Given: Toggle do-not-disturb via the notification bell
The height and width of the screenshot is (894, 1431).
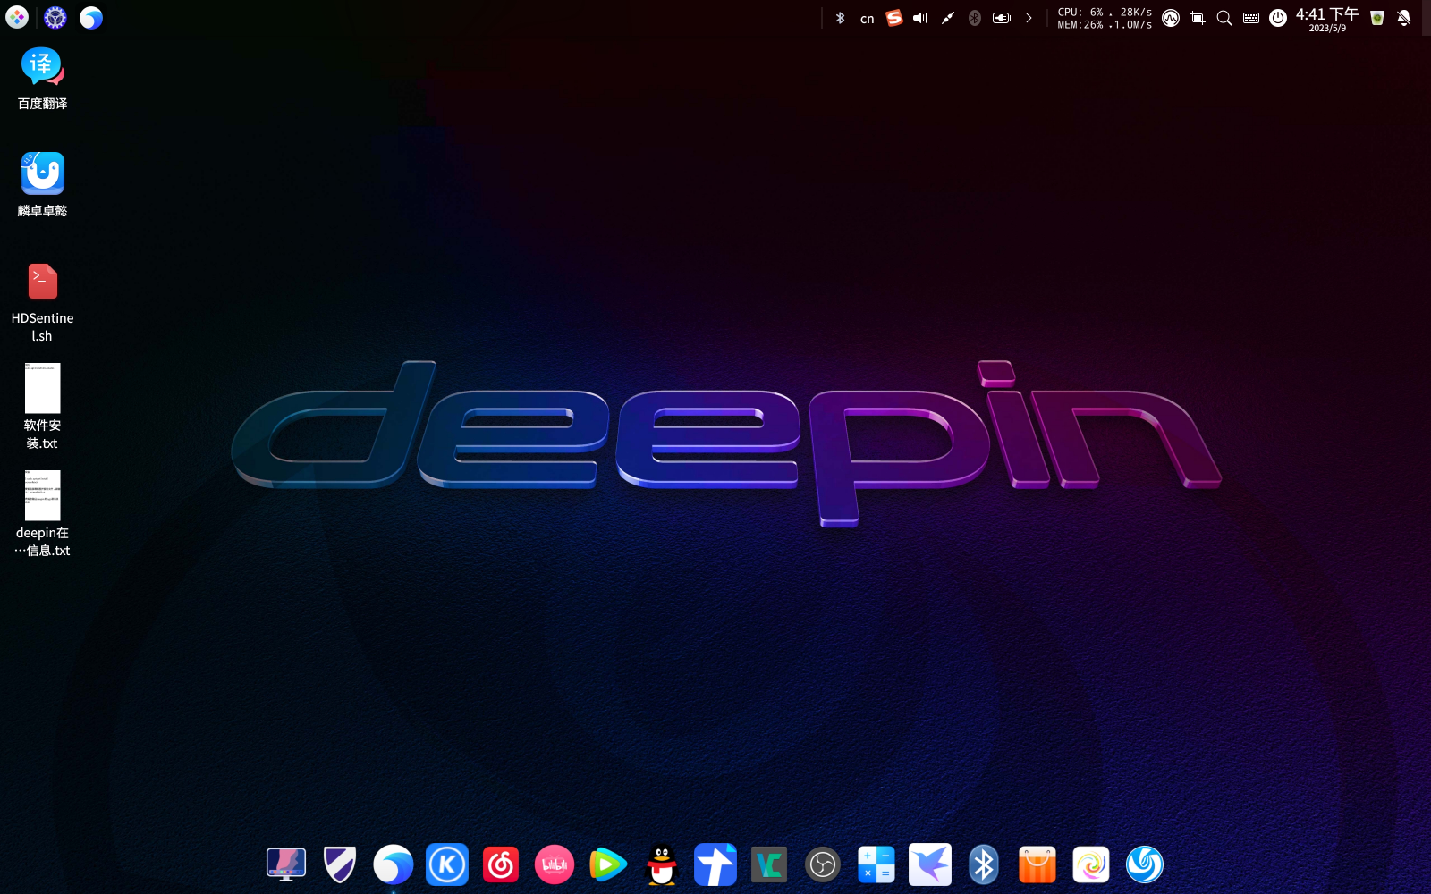Looking at the screenshot, I should [1404, 18].
